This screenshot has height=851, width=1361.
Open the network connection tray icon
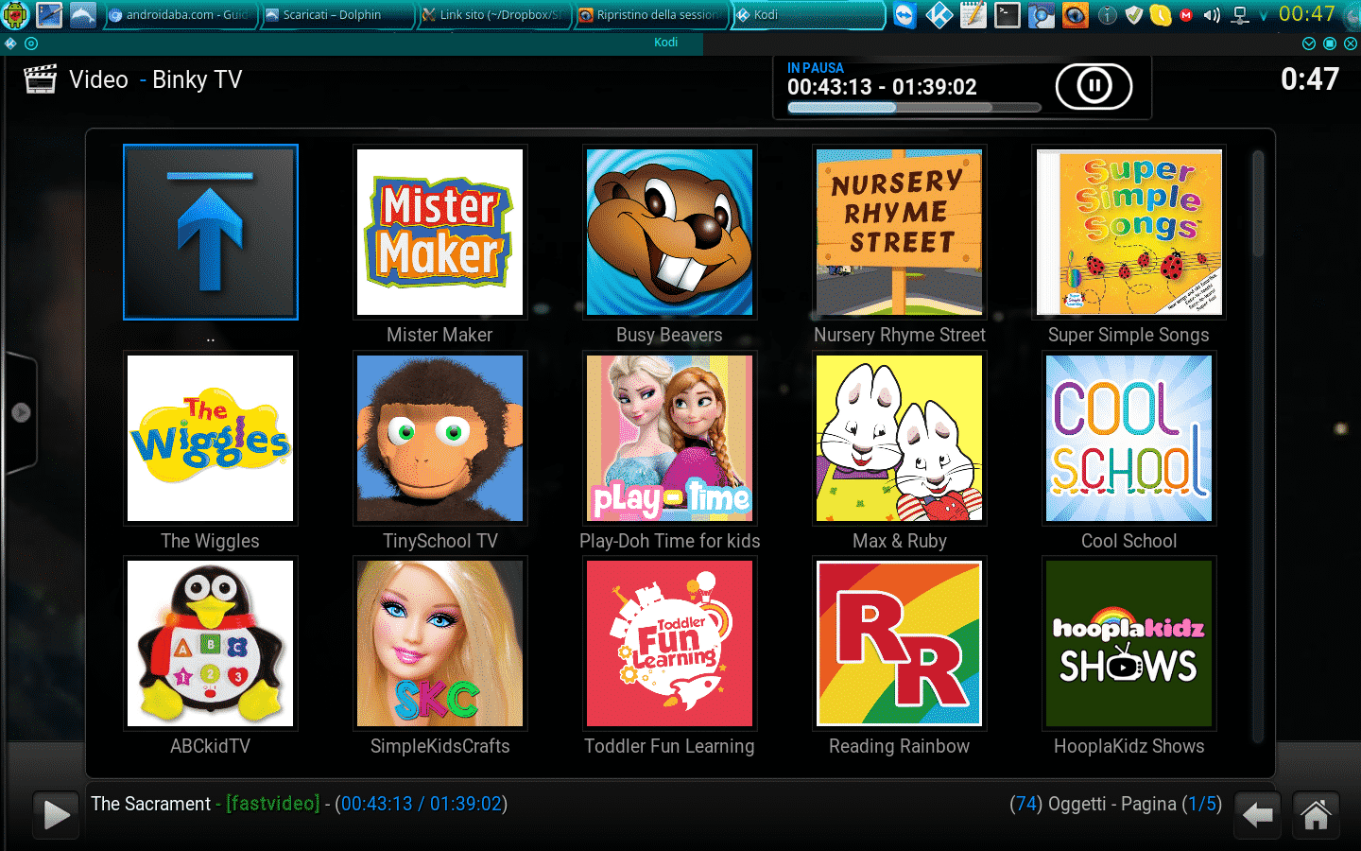[x=1240, y=15]
